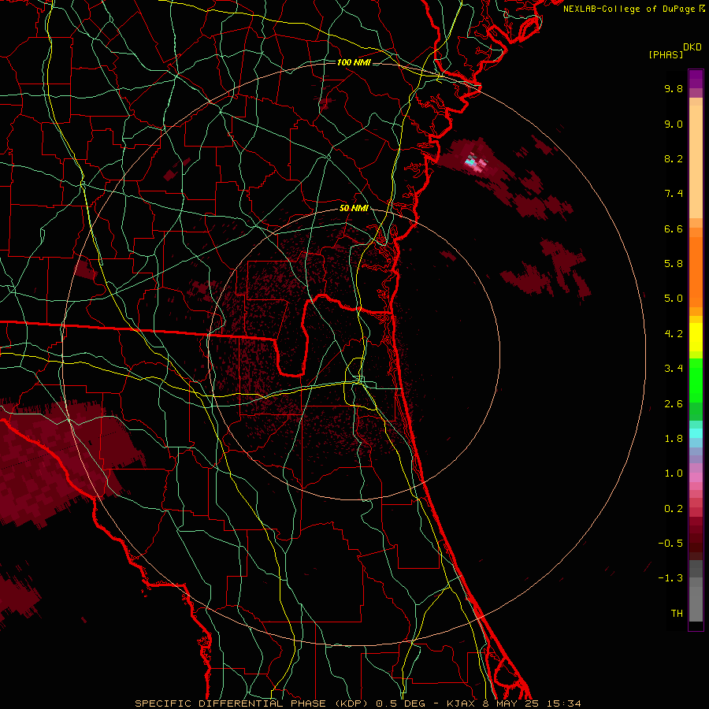
Task: Select the 9.0 legend value
Action: click(674, 124)
